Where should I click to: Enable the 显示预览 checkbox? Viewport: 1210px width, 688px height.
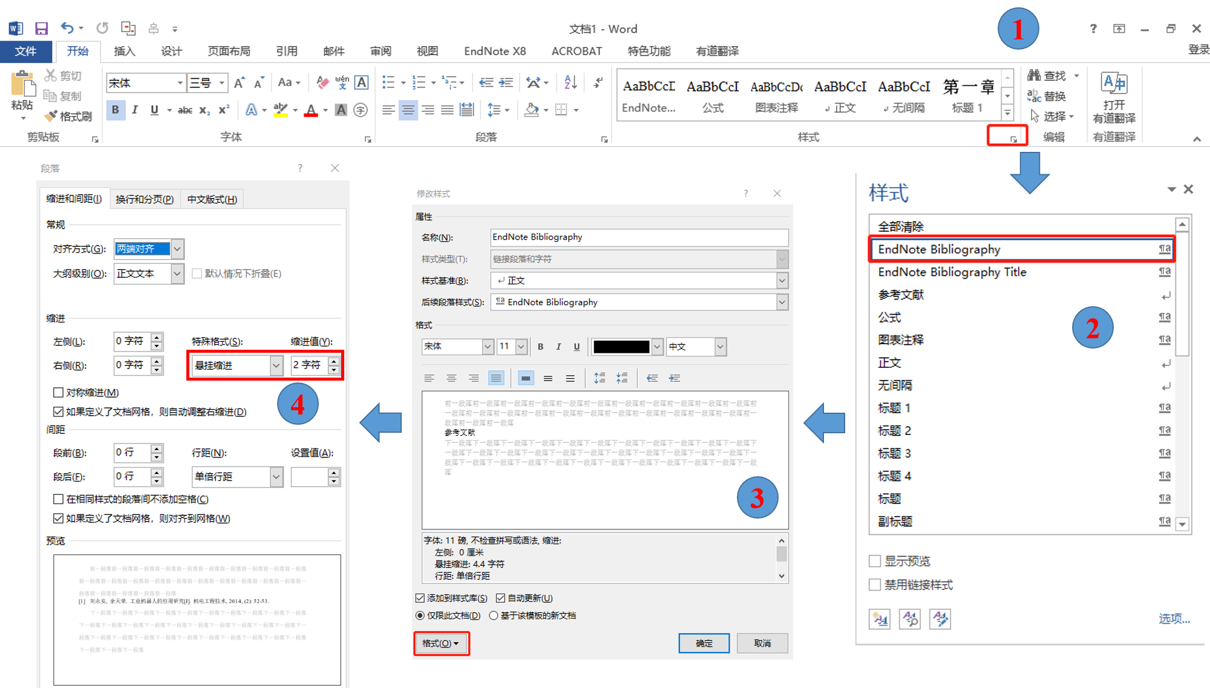pyautogui.click(x=874, y=560)
